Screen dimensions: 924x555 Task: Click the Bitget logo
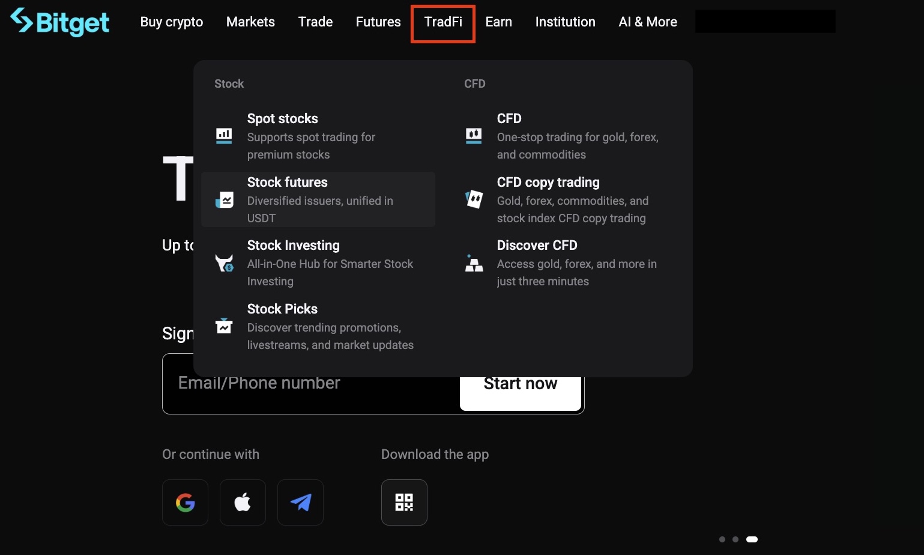(x=60, y=22)
